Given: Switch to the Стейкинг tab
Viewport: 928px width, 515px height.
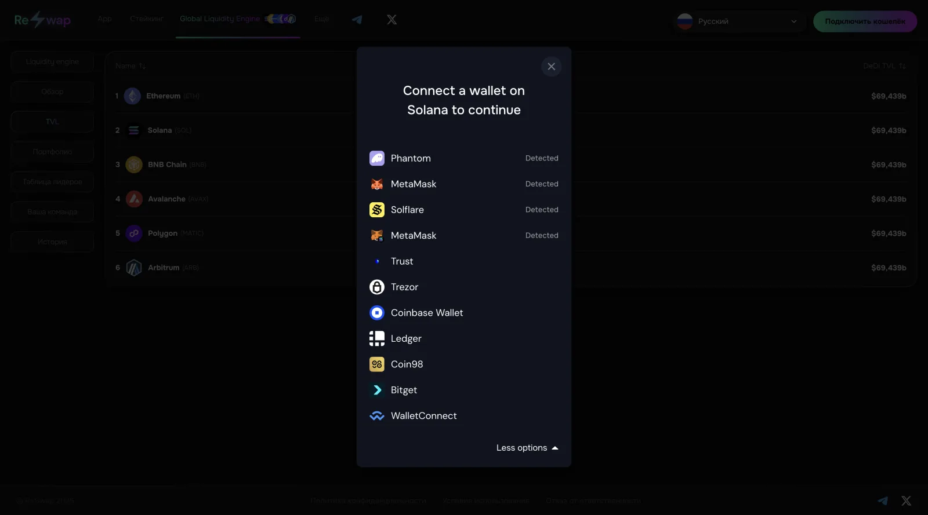Looking at the screenshot, I should pyautogui.click(x=147, y=19).
